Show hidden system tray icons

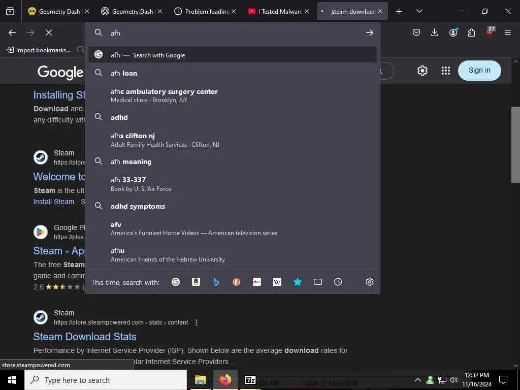(418, 380)
